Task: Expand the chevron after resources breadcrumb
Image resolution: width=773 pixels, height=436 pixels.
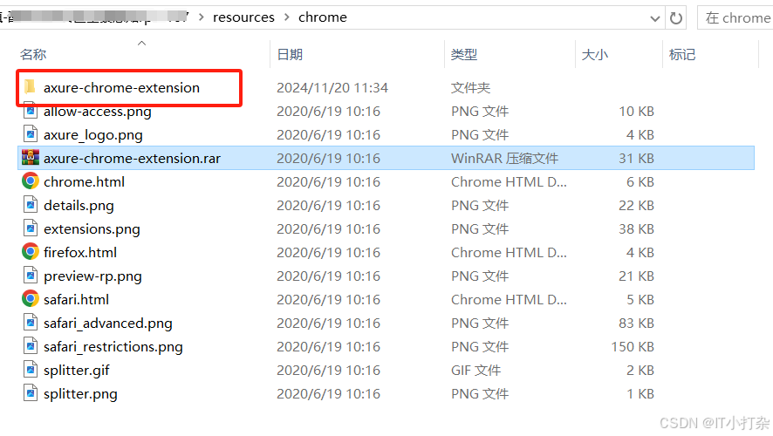Action: 287,17
